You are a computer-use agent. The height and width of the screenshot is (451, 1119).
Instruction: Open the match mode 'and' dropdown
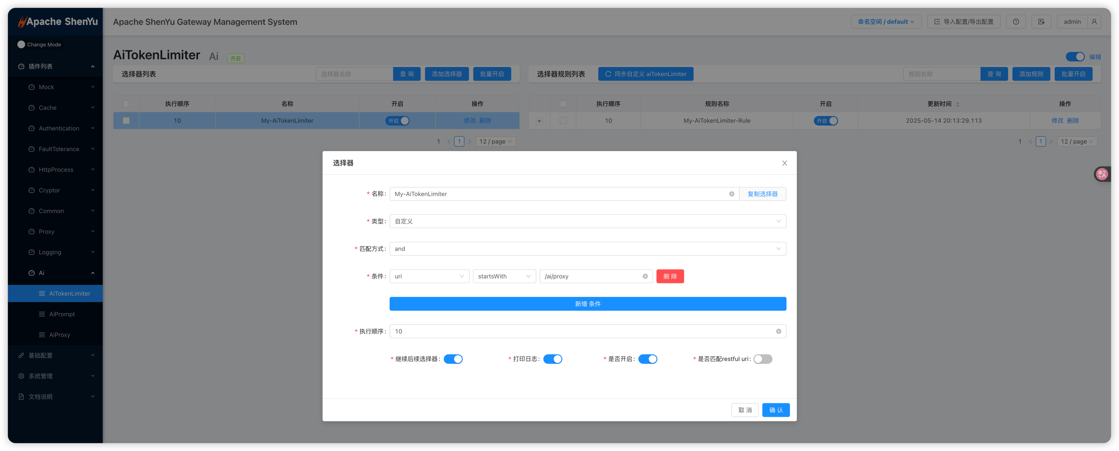pyautogui.click(x=587, y=249)
